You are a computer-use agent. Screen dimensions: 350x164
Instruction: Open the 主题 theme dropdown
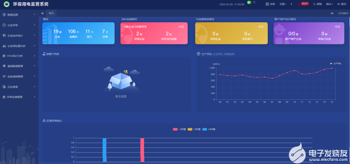coord(283,4)
